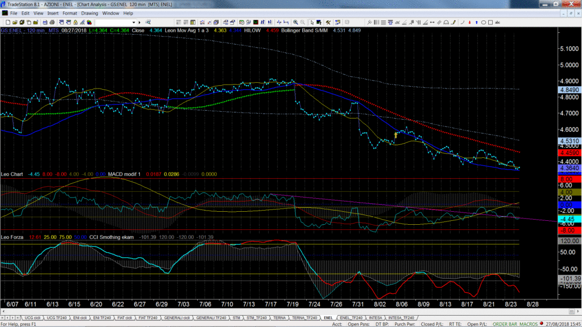Select the horizontal double-arrow drawing tool
Screen dimensions: 582x327
(433, 23)
